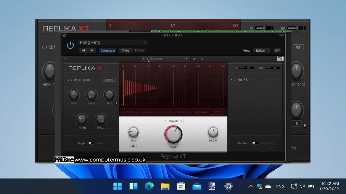Select previous delay mode before Analogue
Image resolution: width=346 pixels, height=194 pixels.
pyautogui.click(x=68, y=80)
